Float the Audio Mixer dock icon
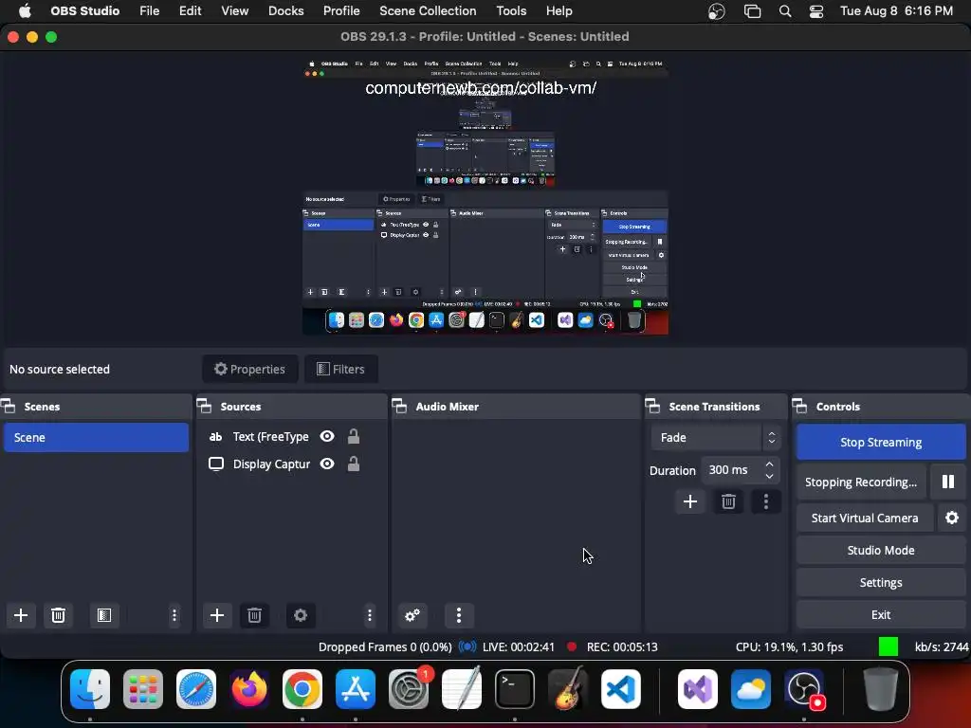 [400, 406]
